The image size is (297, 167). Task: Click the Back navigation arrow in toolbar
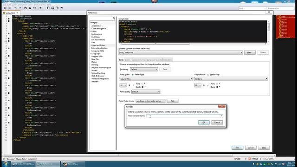coord(5,8)
